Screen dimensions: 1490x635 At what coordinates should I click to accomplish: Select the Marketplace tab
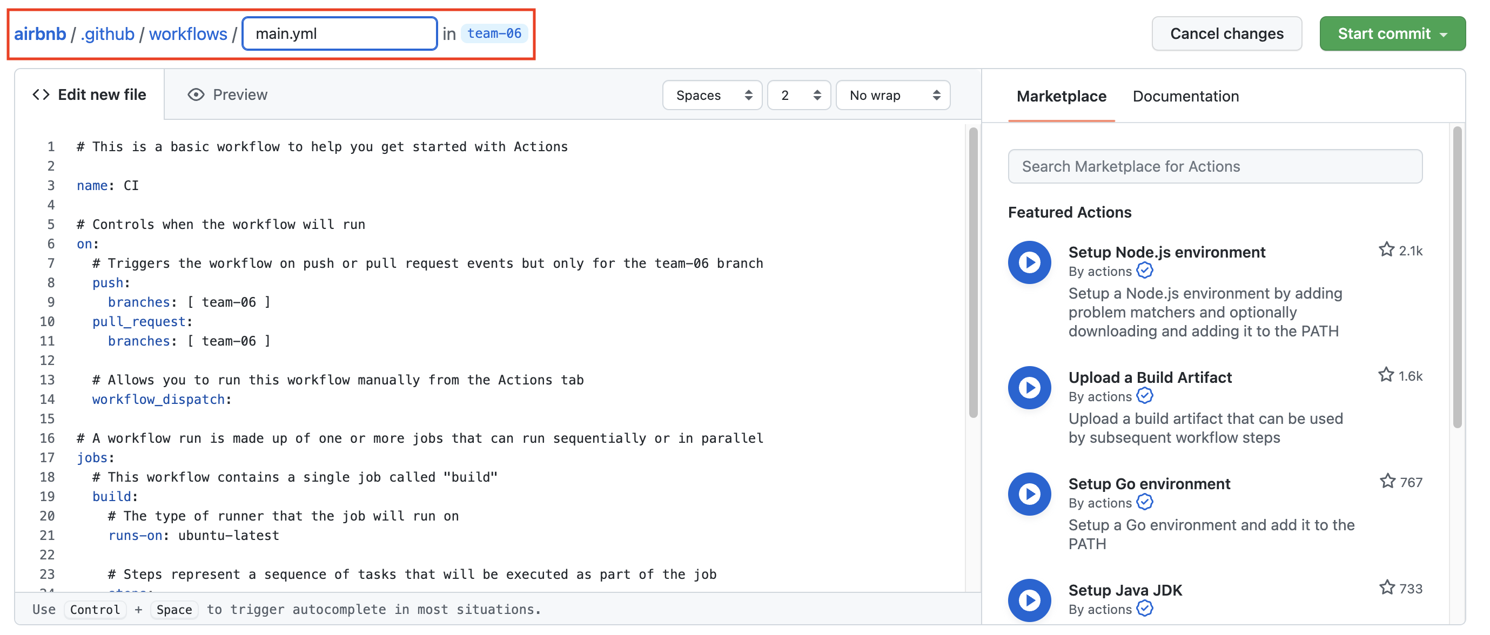click(1061, 96)
